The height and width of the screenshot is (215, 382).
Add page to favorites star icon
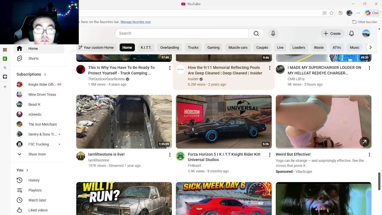point(332,13)
